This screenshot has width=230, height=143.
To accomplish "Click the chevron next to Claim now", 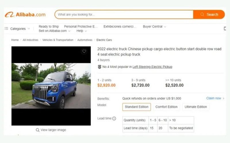I will click(x=223, y=98).
